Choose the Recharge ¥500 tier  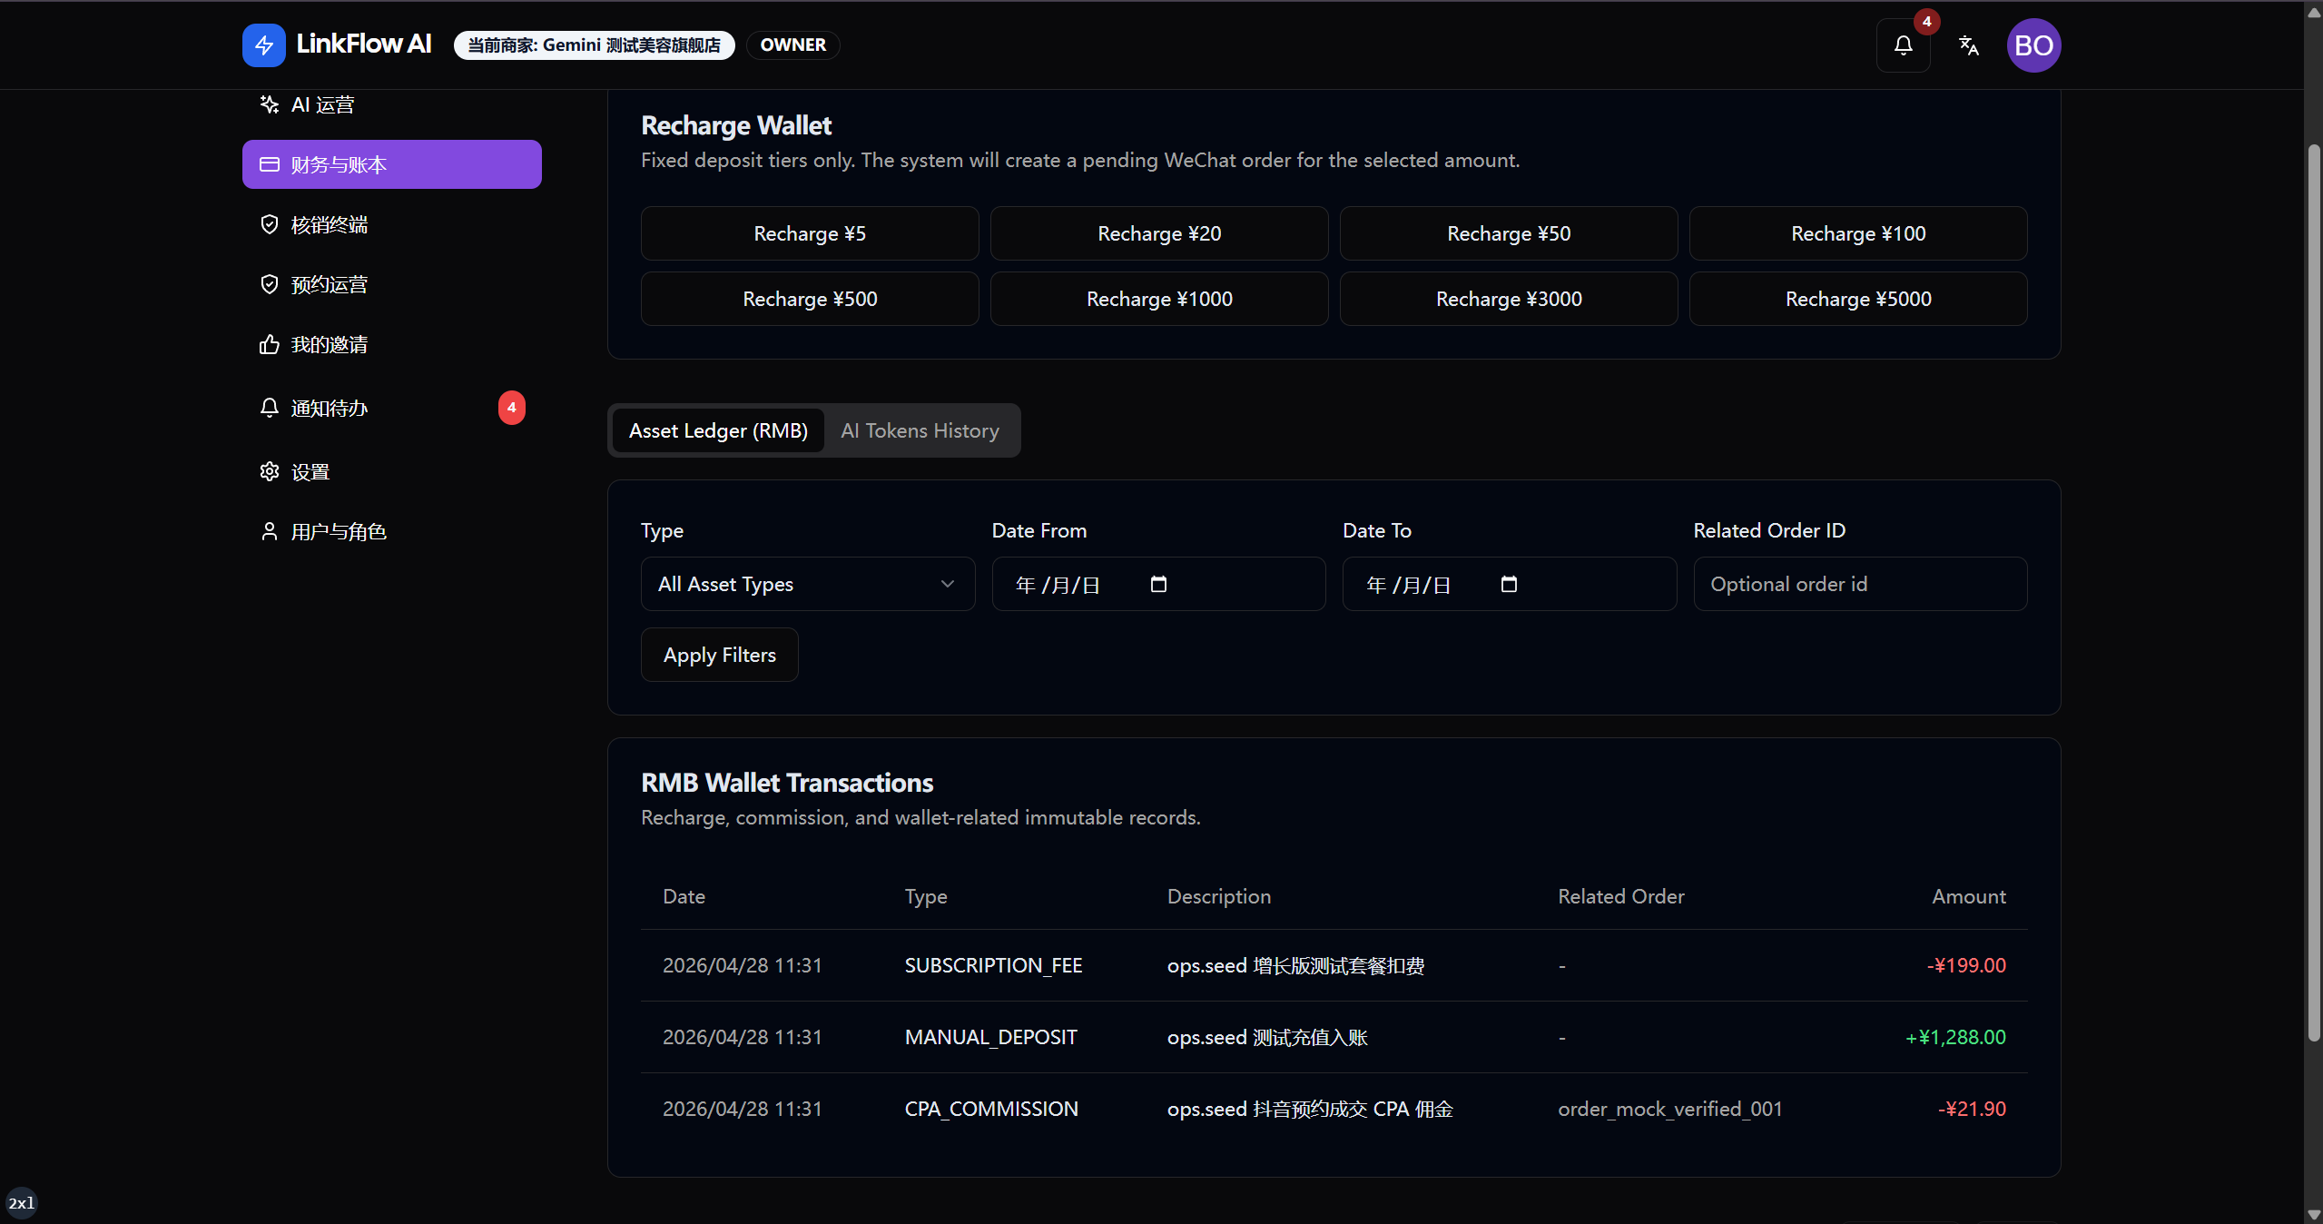[810, 299]
